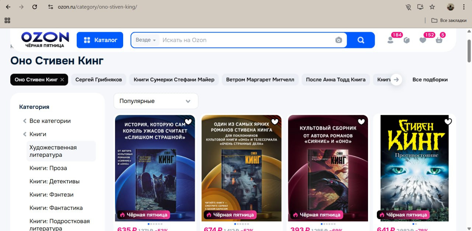
Task: Add first King book to favorites
Action: [188, 121]
